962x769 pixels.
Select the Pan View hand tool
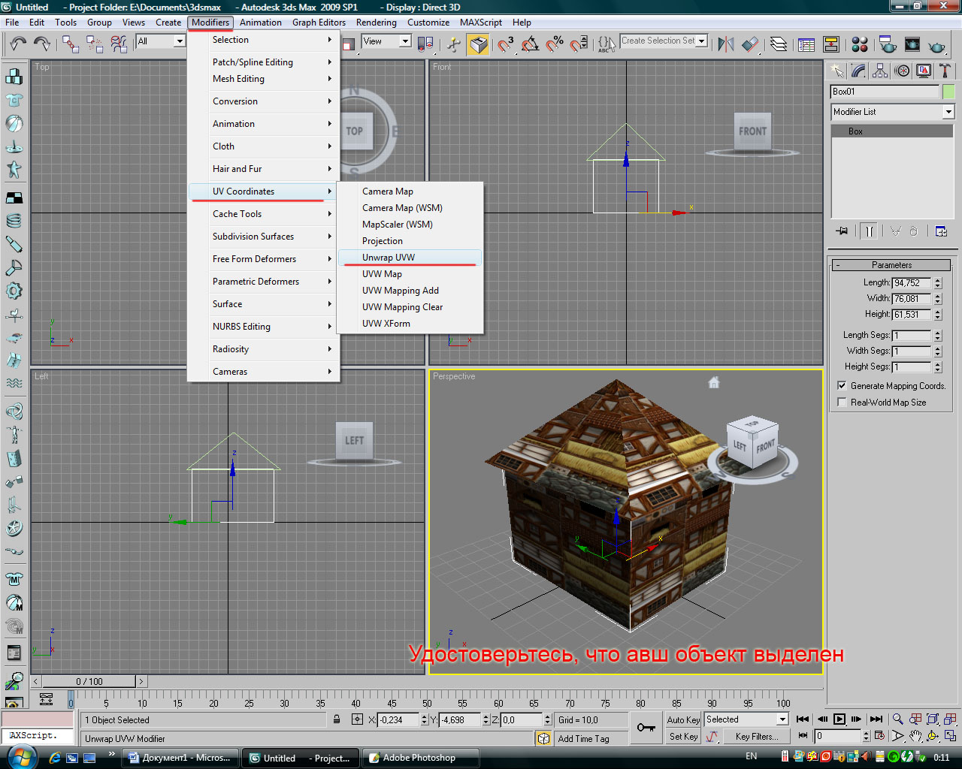click(x=915, y=737)
